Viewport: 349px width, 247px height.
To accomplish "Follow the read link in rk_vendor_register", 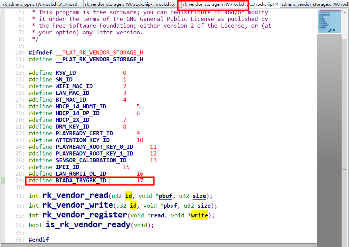I will point(157,215).
